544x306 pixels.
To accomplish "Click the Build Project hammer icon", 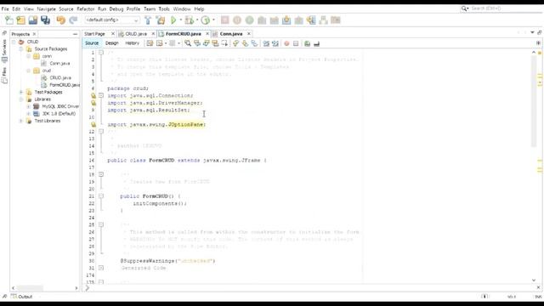I will pos(148,20).
